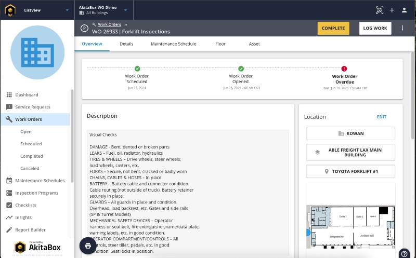Click the floor plan map thumbnail
416x258 pixels.
point(350,227)
